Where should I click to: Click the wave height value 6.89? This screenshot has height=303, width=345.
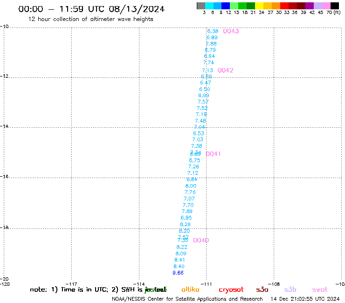(212, 38)
